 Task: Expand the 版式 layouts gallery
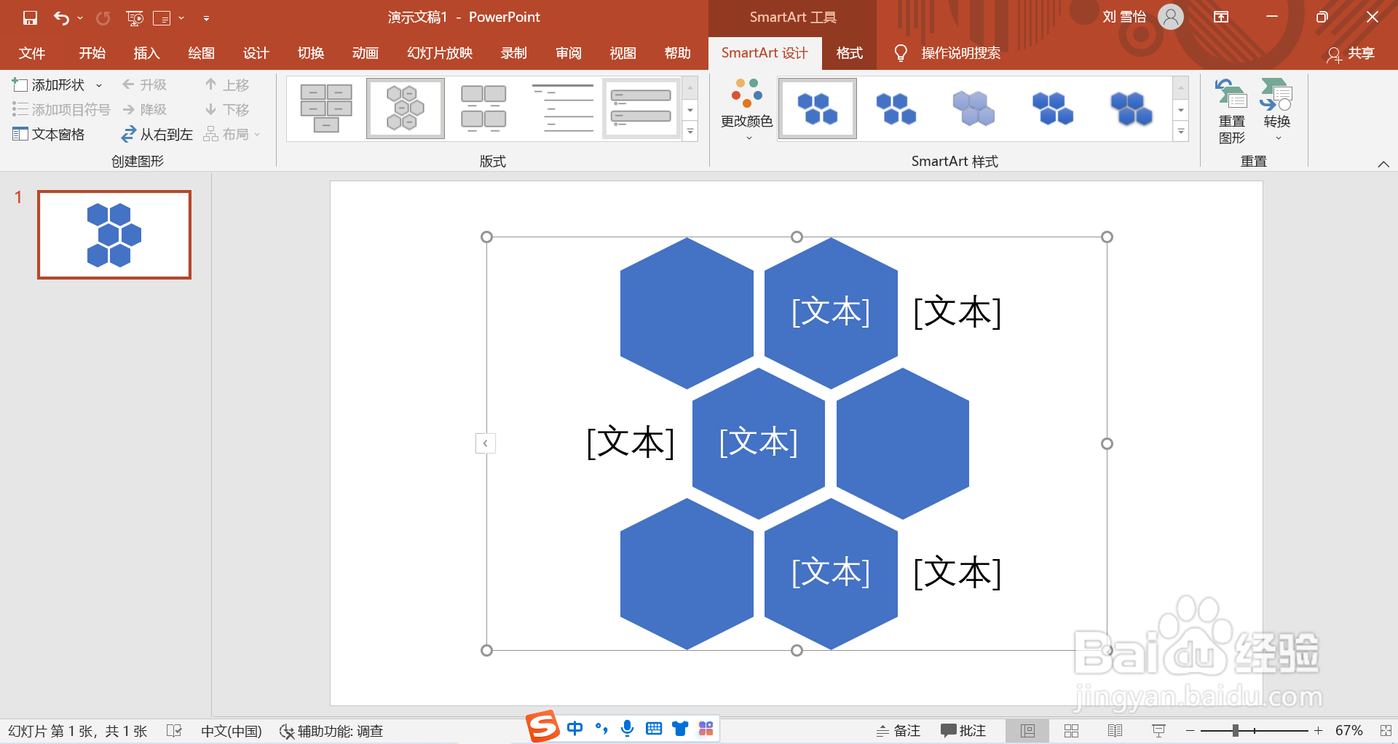click(x=690, y=132)
